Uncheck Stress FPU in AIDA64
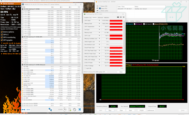Viewport: 189px width, 115px height. click(x=100, y=8)
